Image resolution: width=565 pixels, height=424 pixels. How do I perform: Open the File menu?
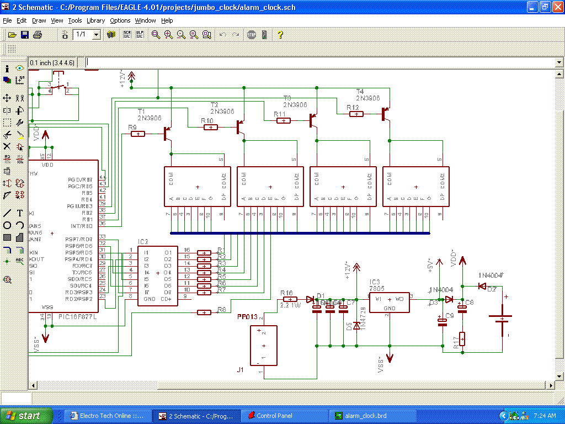pos(7,20)
